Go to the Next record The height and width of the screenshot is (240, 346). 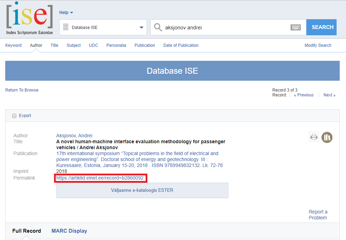330,95
